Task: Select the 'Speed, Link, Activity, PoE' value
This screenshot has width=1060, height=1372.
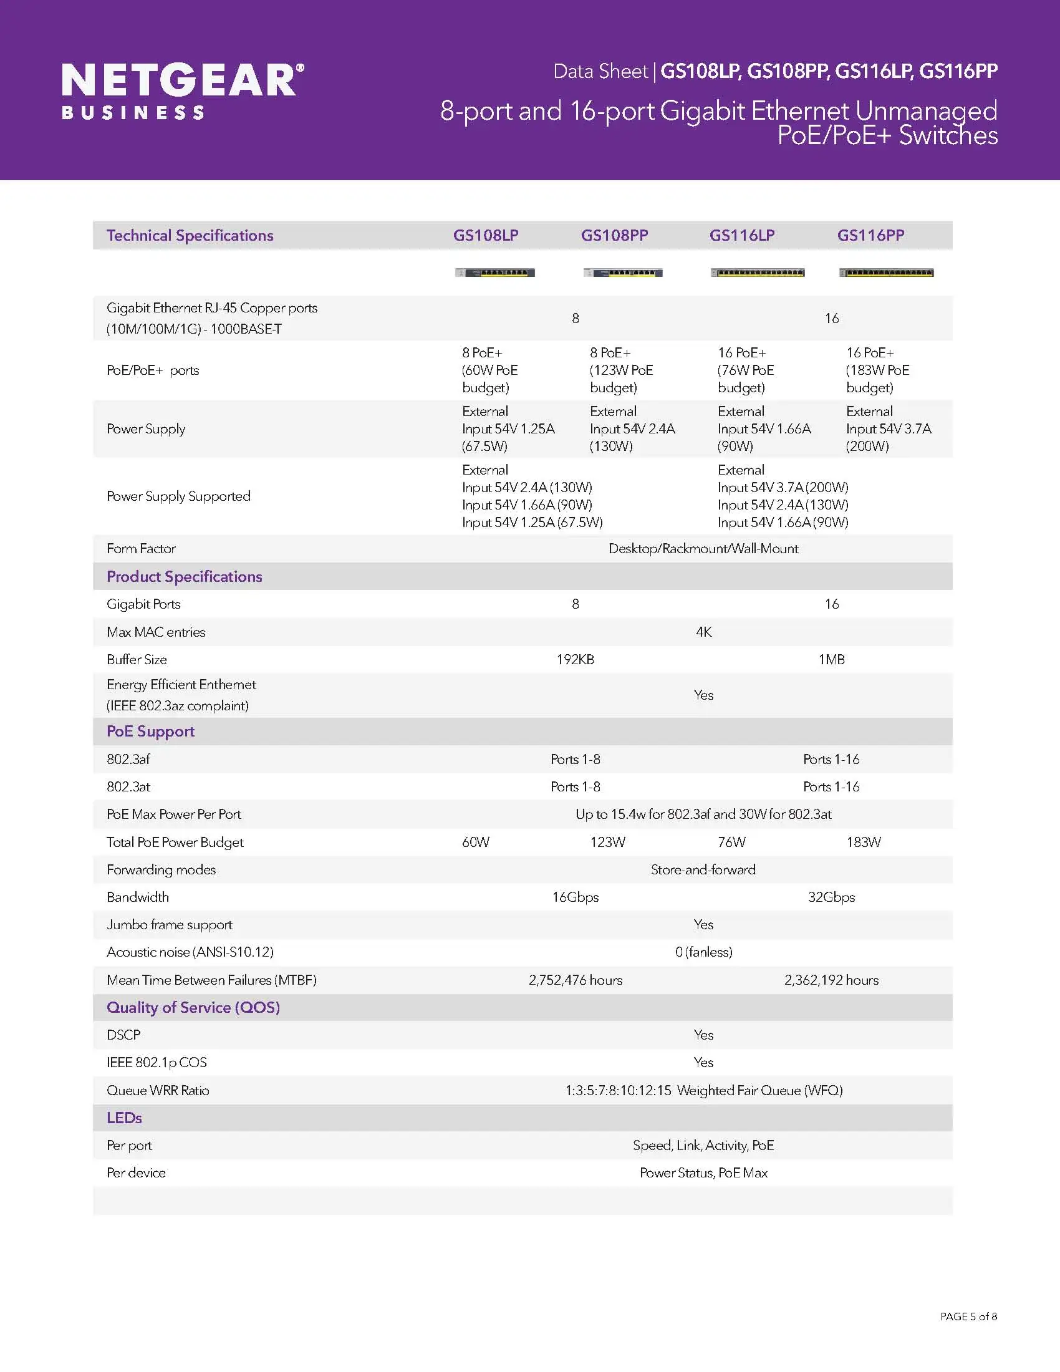Action: pyautogui.click(x=703, y=1146)
